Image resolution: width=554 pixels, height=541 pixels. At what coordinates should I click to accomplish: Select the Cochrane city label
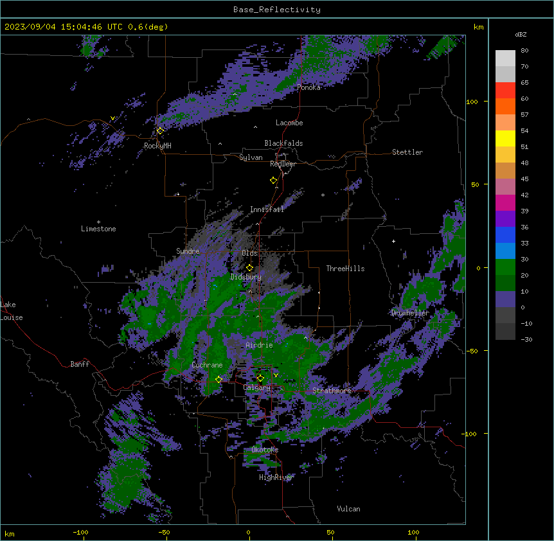[x=207, y=365]
